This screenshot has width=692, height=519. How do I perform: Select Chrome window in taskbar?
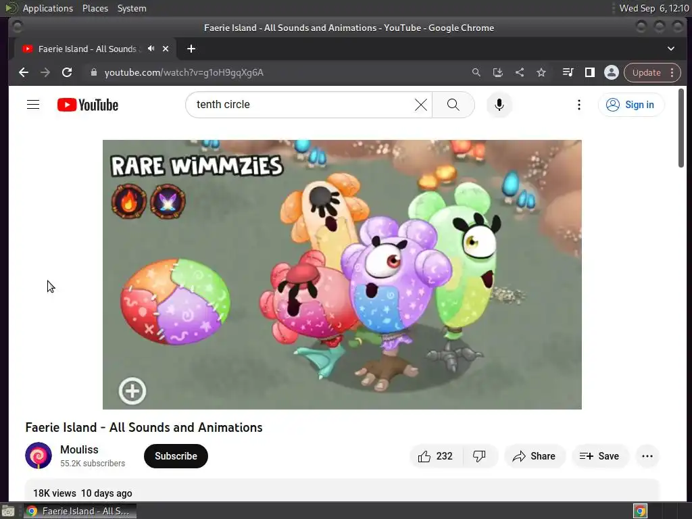(x=80, y=511)
